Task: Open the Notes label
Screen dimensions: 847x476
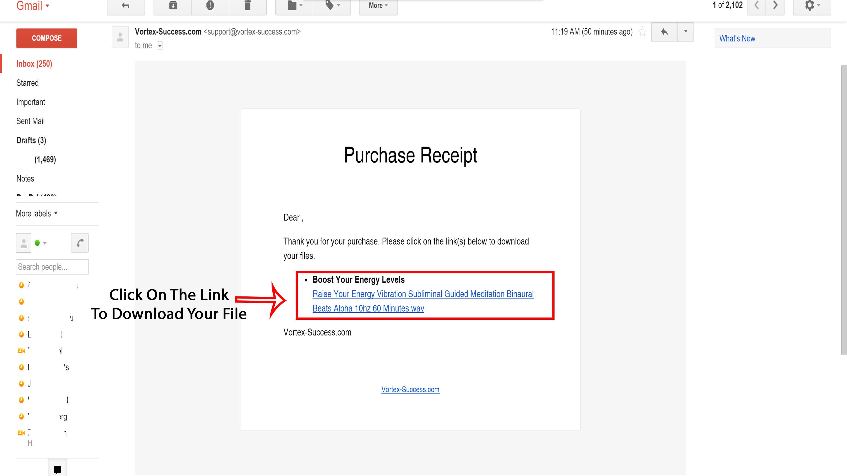Action: coord(25,179)
